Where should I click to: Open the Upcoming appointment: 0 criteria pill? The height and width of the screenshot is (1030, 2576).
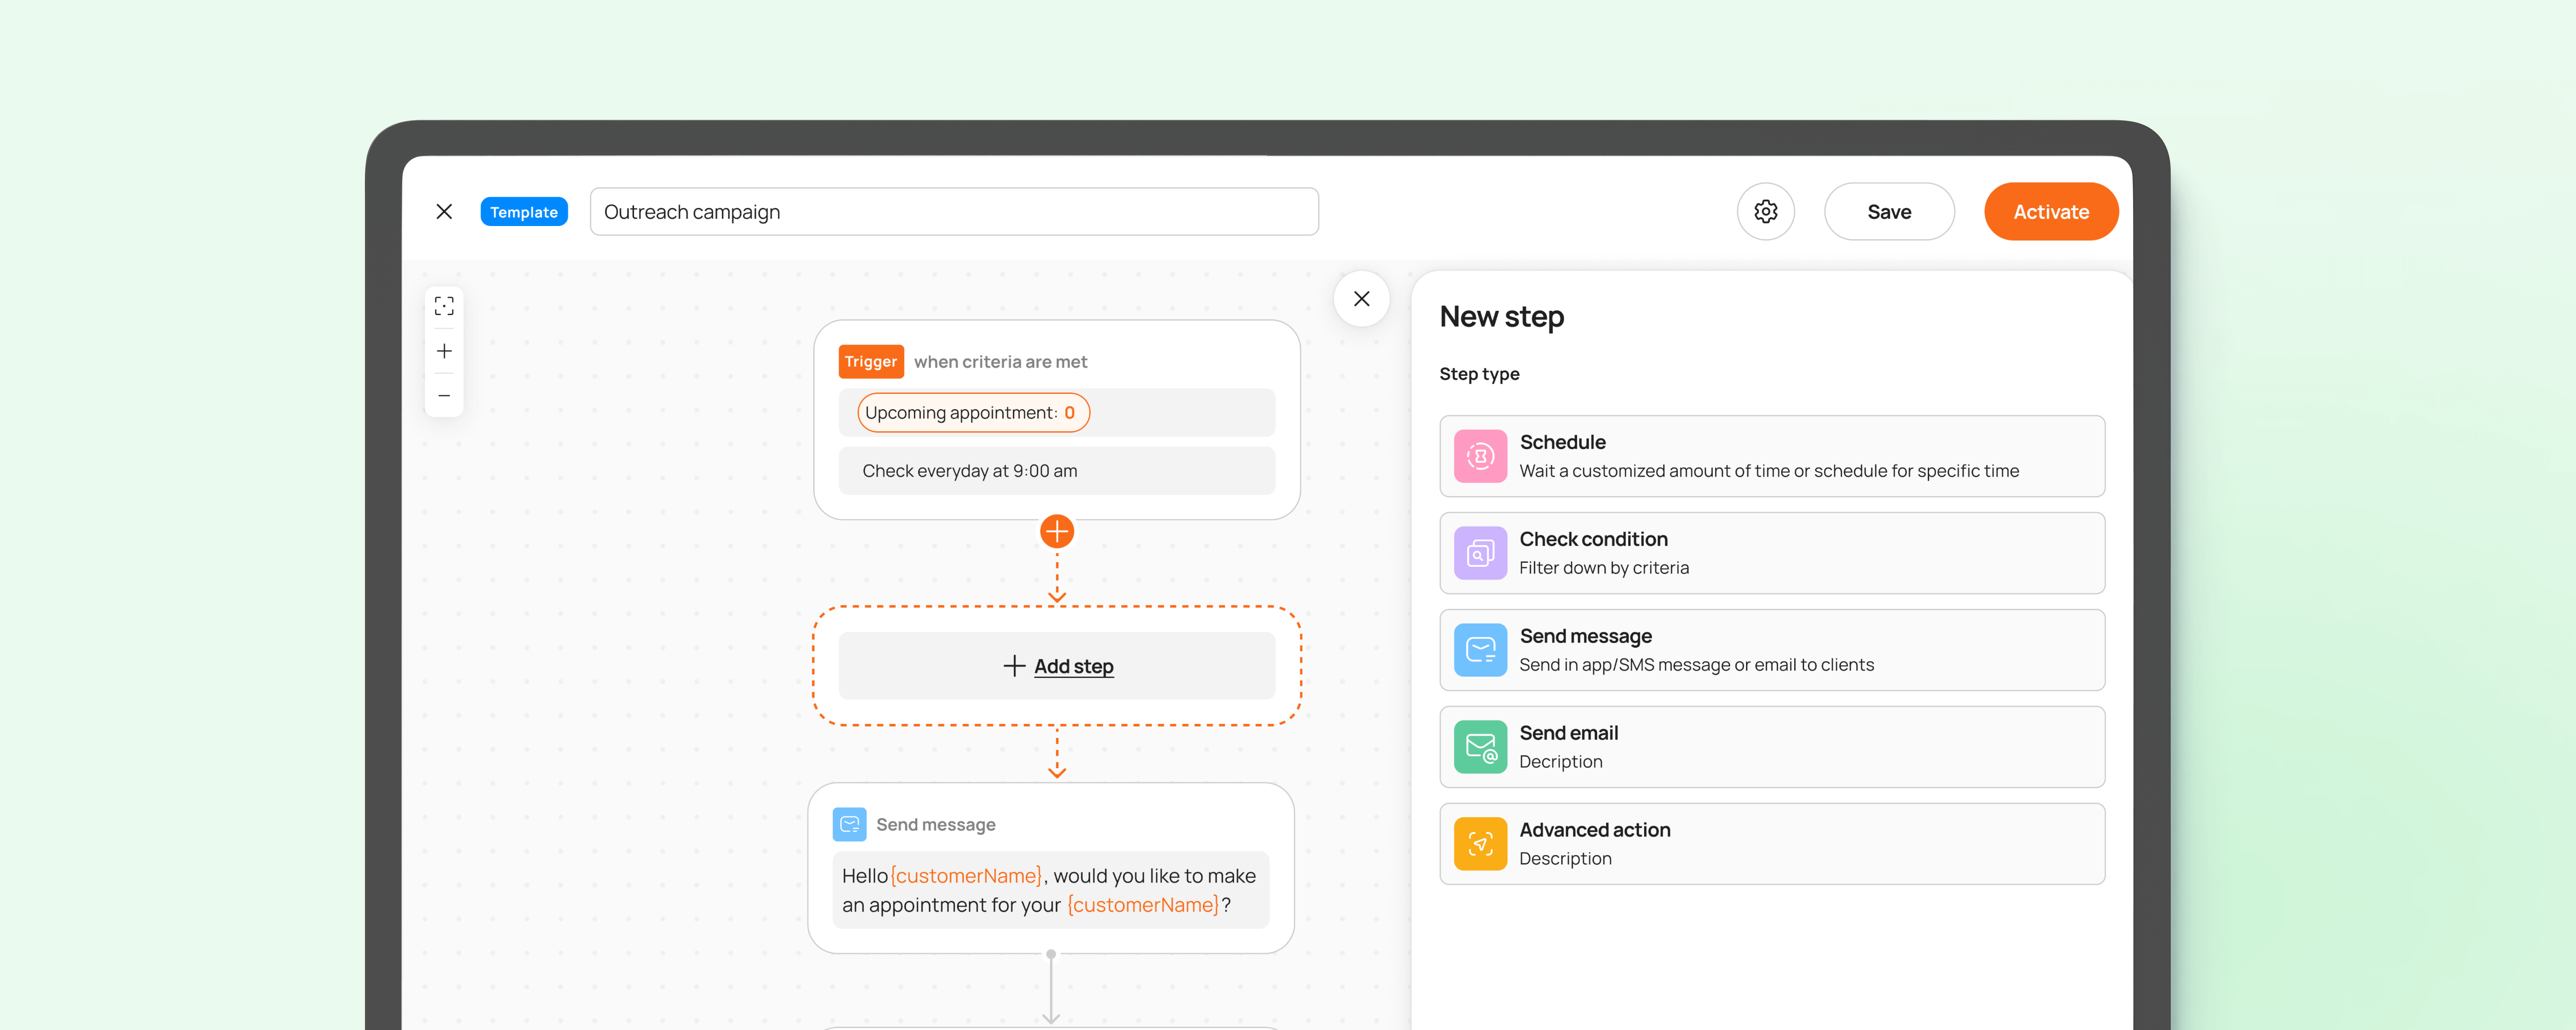coord(973,413)
